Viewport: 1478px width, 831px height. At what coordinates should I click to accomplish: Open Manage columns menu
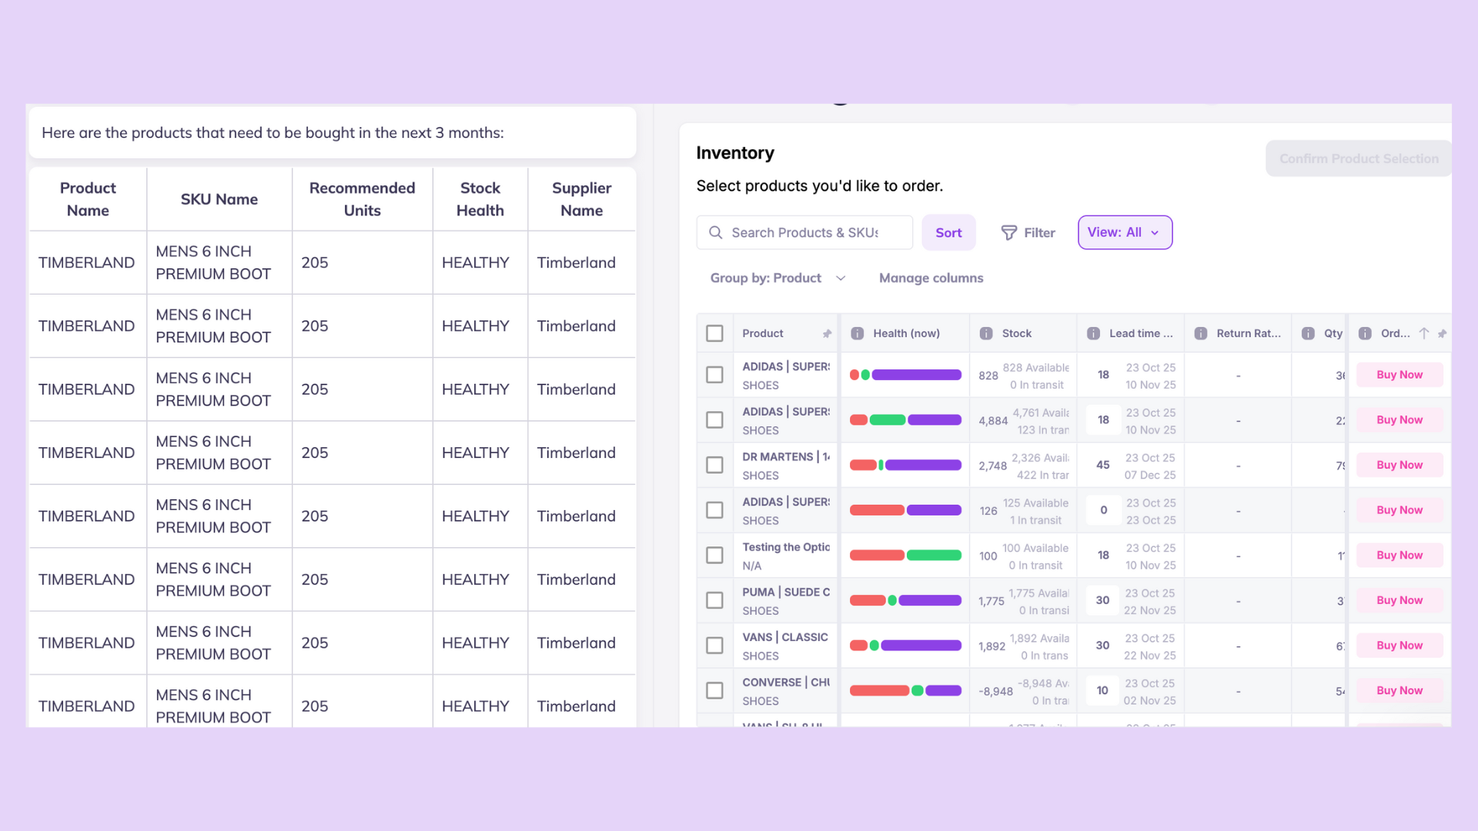(x=931, y=278)
